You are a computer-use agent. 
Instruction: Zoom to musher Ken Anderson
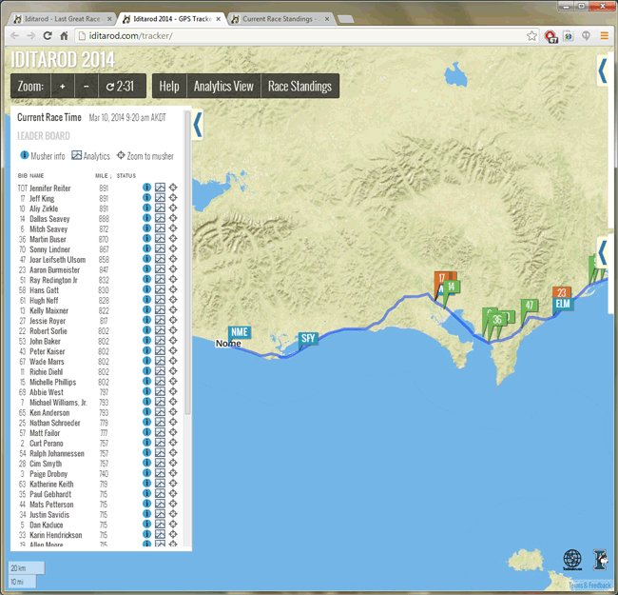click(173, 412)
